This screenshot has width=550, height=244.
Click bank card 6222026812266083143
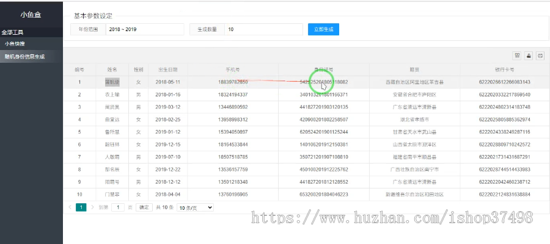(504, 82)
